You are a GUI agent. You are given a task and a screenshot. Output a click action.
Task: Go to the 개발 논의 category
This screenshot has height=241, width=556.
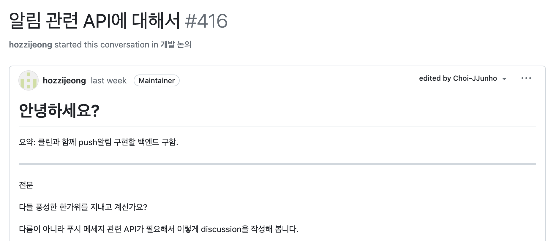176,45
